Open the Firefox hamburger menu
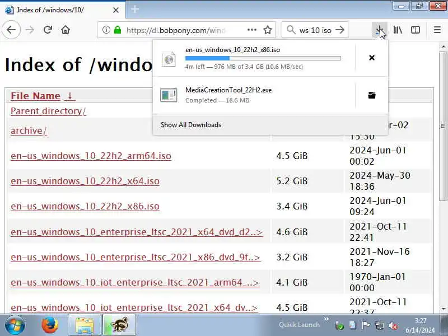The height and width of the screenshot is (336, 448). pos(437,30)
